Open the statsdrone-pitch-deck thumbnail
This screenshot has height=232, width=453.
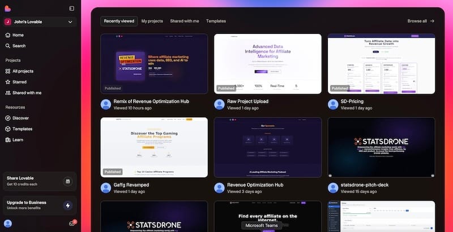pos(381,147)
